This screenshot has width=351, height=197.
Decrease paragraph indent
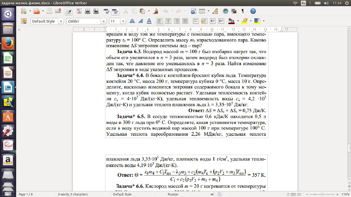coord(213,21)
